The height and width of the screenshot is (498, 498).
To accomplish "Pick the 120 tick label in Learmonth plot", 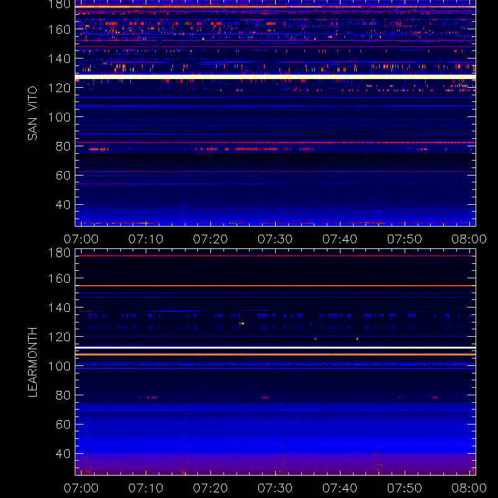I will coord(59,337).
